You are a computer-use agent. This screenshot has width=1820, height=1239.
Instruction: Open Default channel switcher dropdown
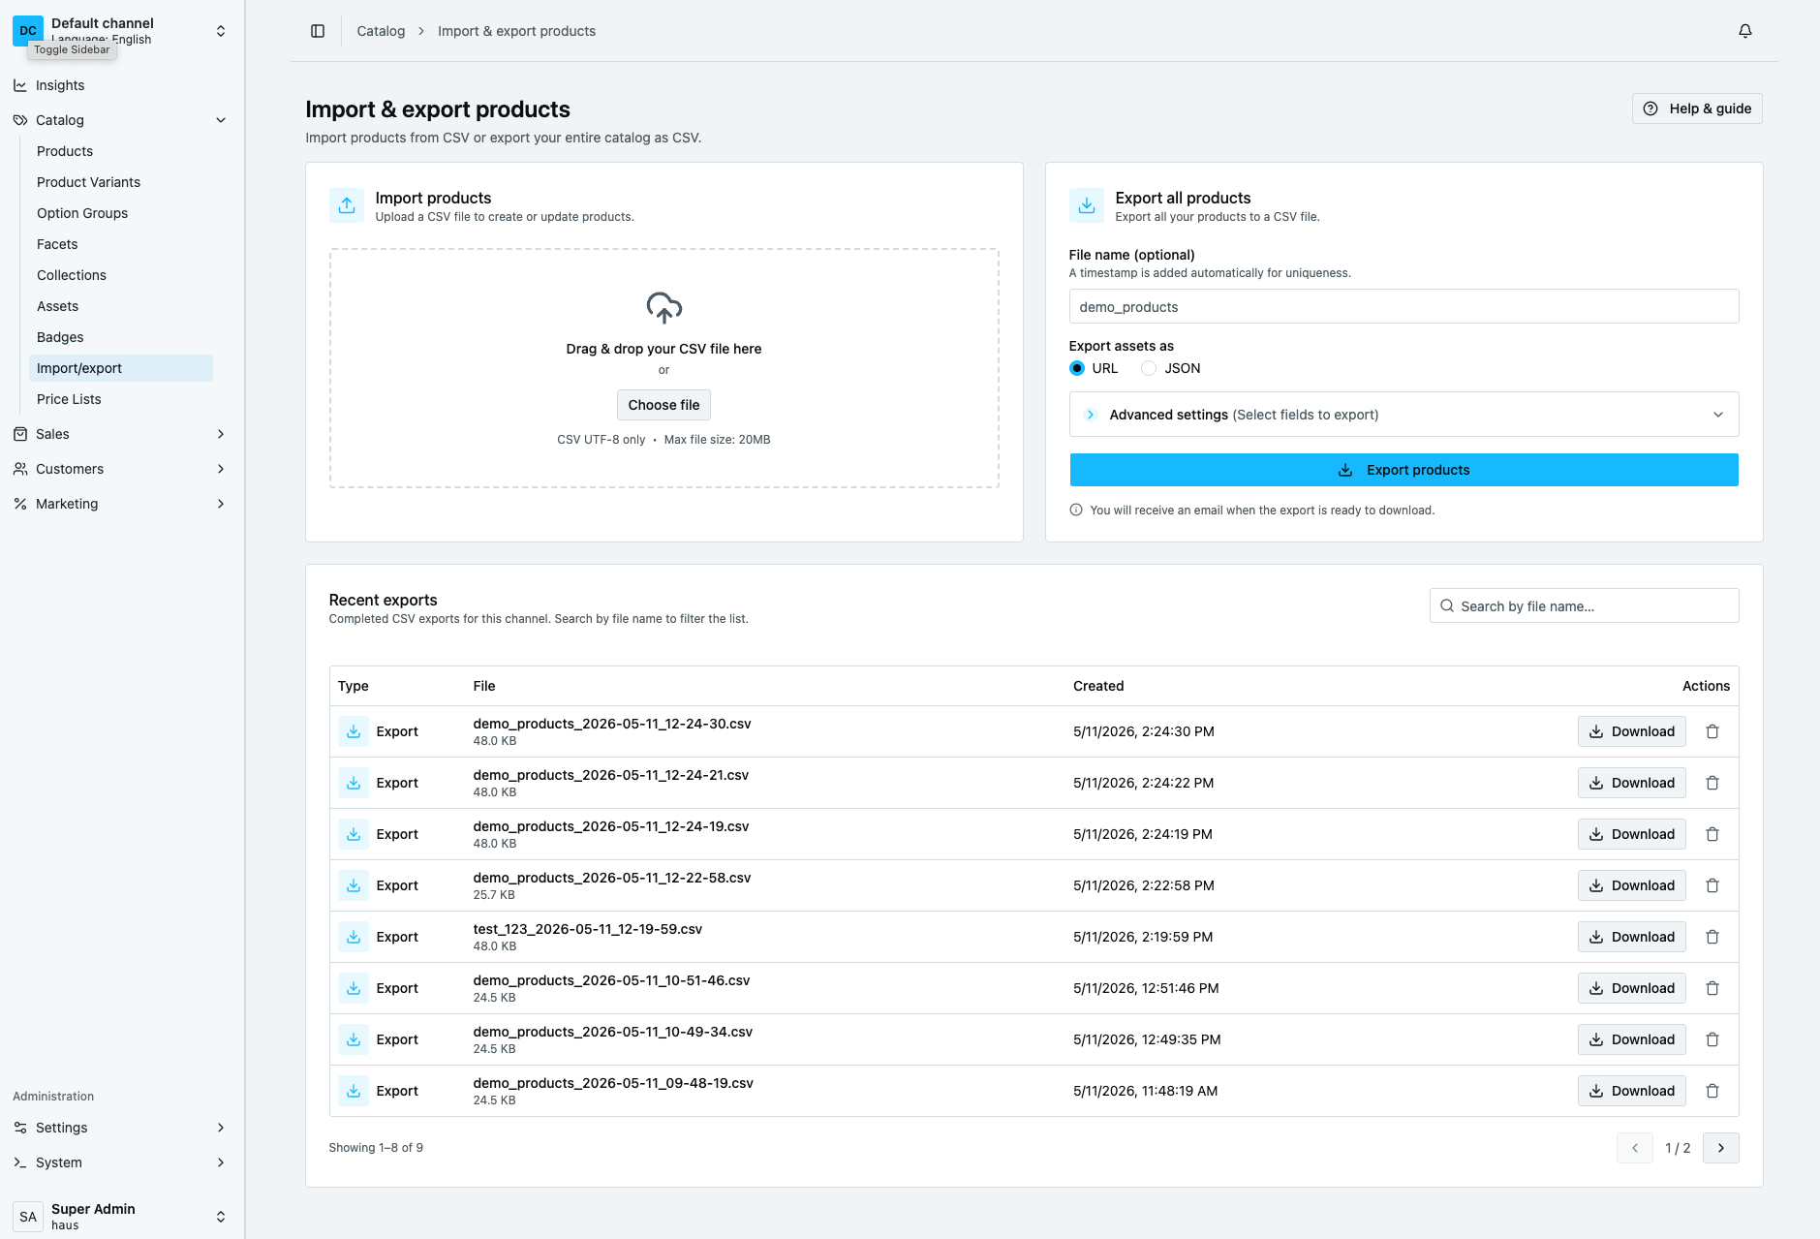click(221, 31)
